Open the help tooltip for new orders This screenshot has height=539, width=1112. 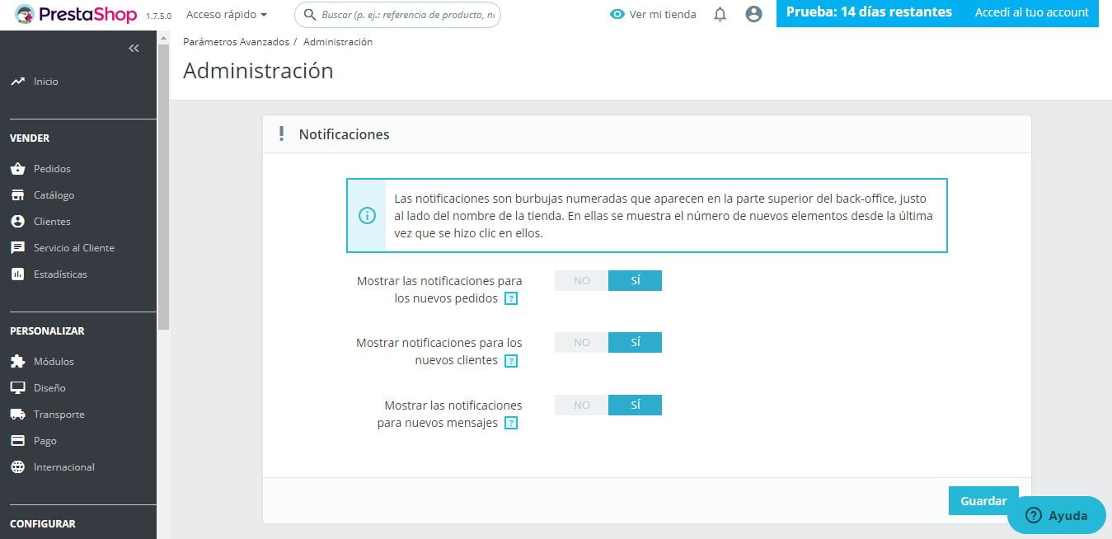tap(512, 298)
